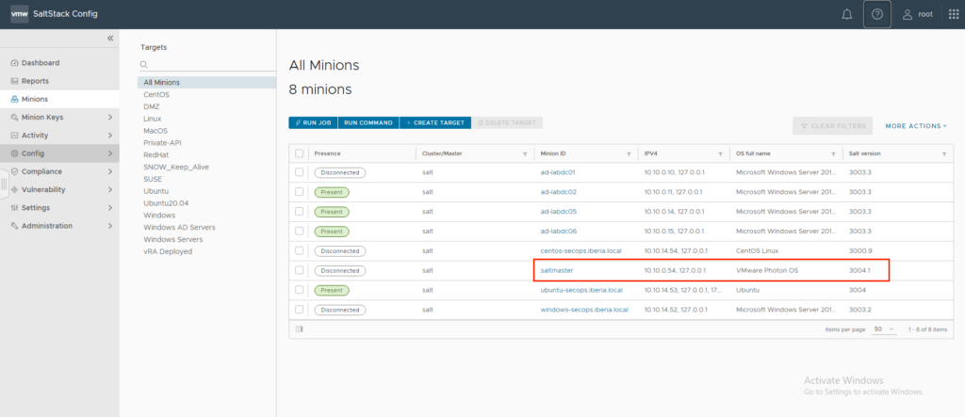965x417 pixels.
Task: Click the Compliance shield icon
Action: (15, 171)
